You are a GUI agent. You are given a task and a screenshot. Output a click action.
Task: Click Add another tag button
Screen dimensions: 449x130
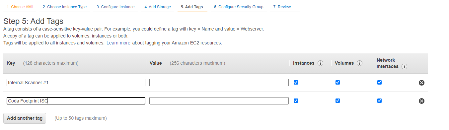click(25, 118)
